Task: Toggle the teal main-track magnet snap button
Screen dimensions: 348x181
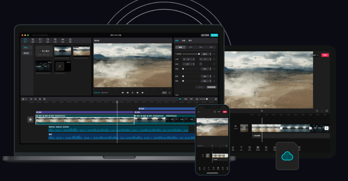Action: coord(180,99)
